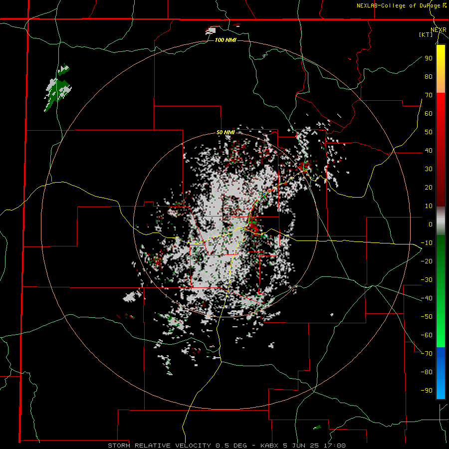Click the KABX radar site identifier
This screenshot has height=449, width=449.
[x=270, y=446]
